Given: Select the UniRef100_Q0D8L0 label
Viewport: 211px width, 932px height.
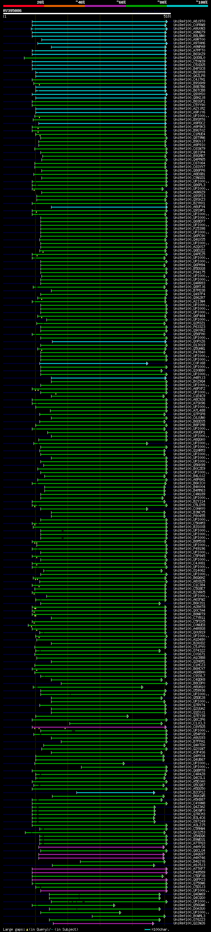Looking at the screenshot, I should [x=189, y=58].
